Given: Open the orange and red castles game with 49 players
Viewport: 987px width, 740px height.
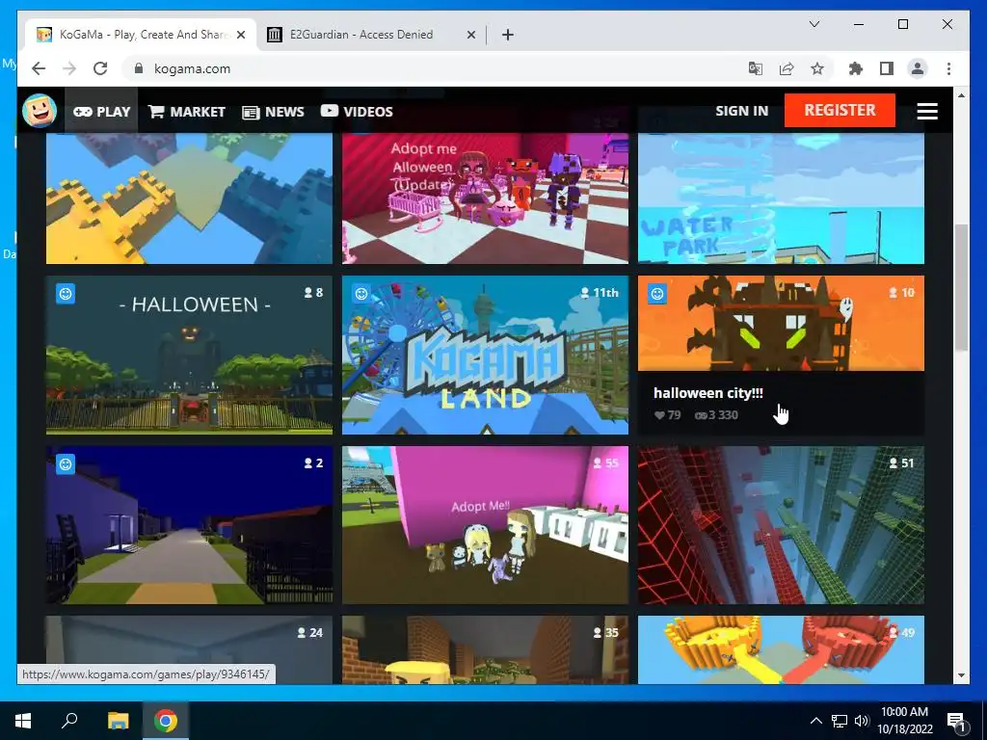Looking at the screenshot, I should tap(781, 649).
